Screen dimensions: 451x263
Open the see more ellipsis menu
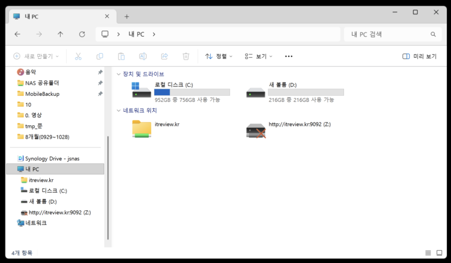coord(289,56)
